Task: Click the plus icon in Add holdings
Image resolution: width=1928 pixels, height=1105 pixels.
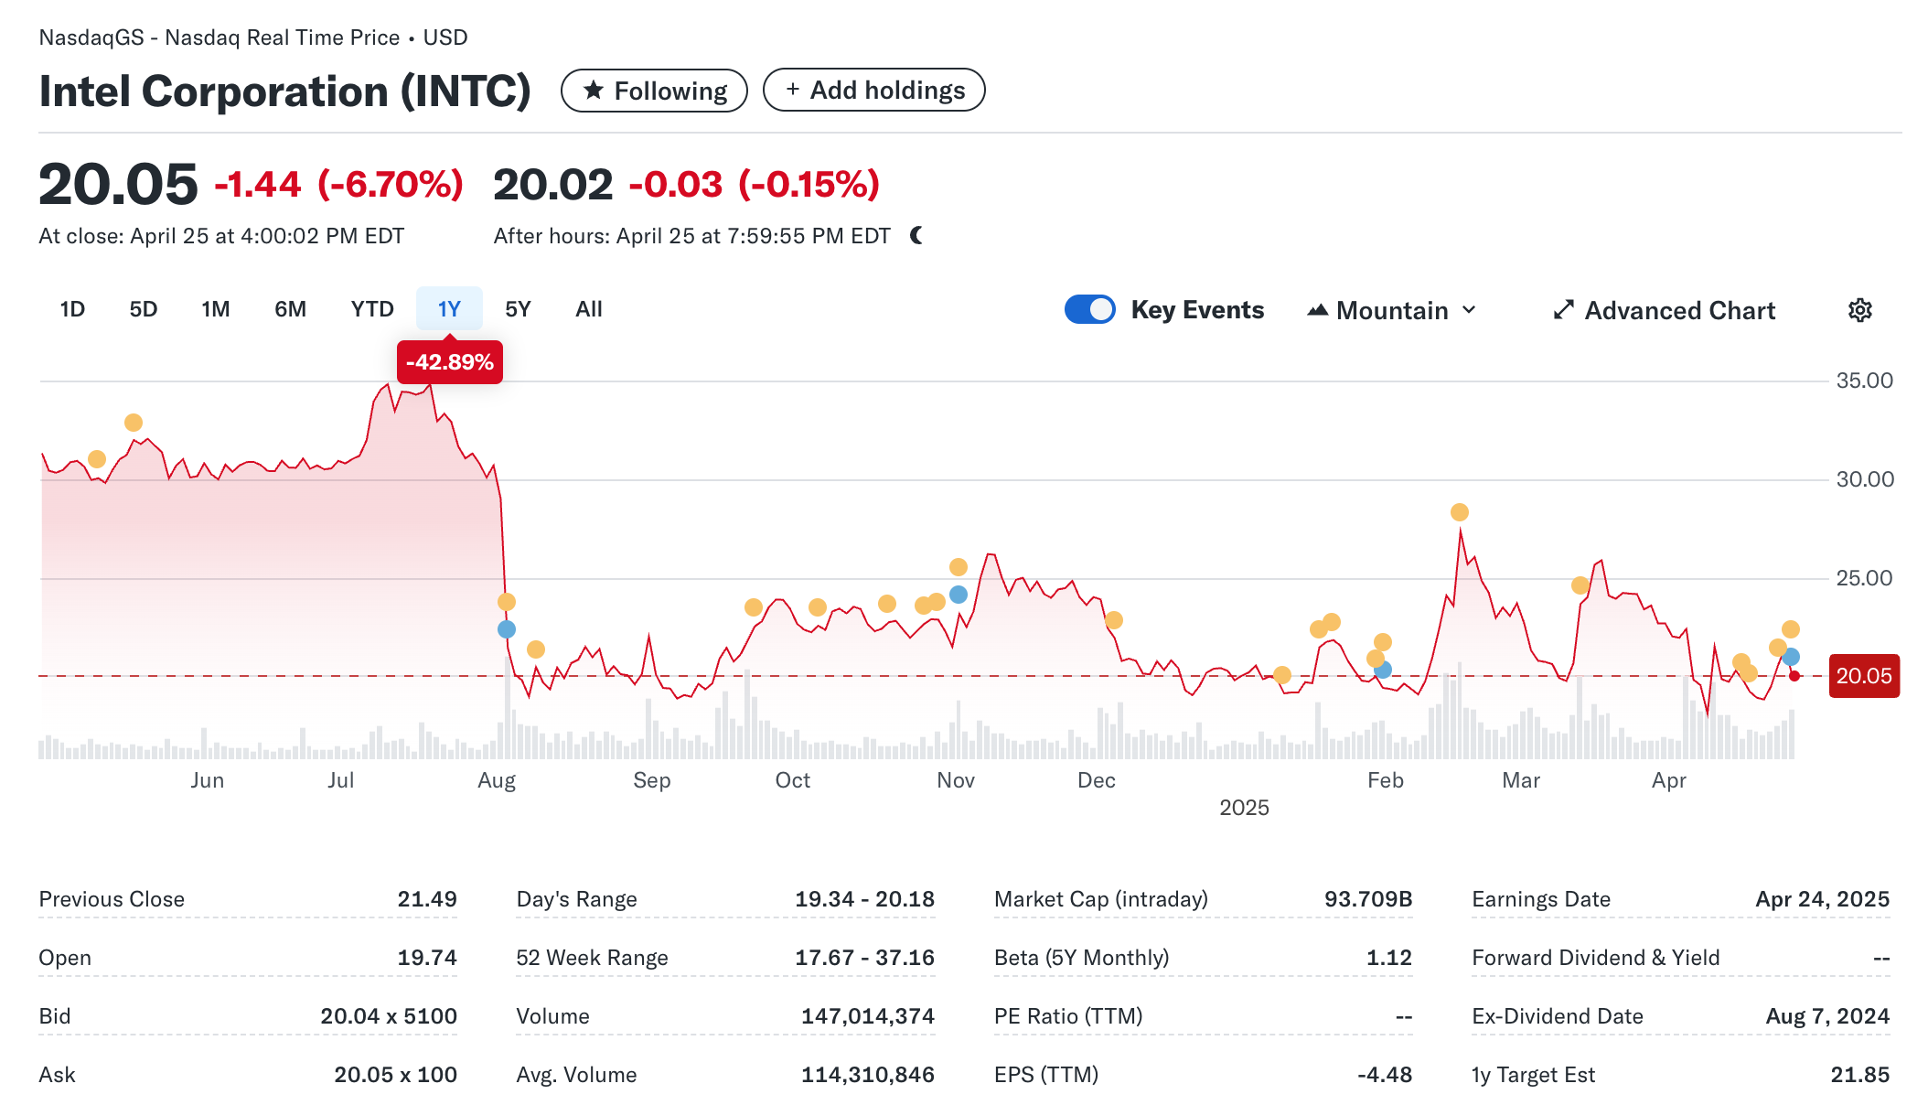Action: pyautogui.click(x=792, y=90)
